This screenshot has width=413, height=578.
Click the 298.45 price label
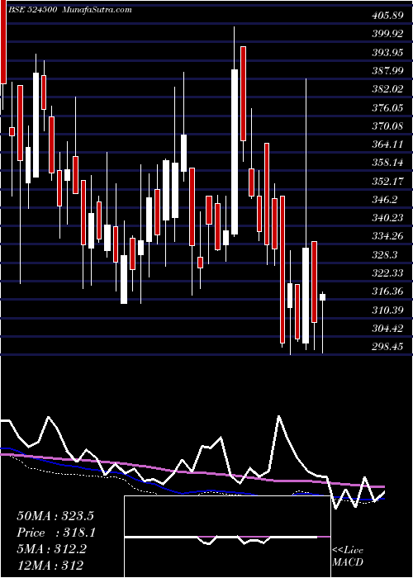click(388, 347)
